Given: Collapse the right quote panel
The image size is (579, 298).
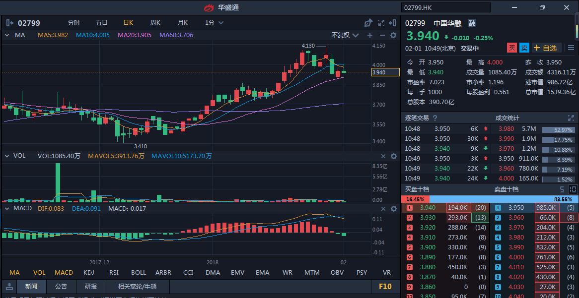Looking at the screenshot, I should click(x=394, y=23).
